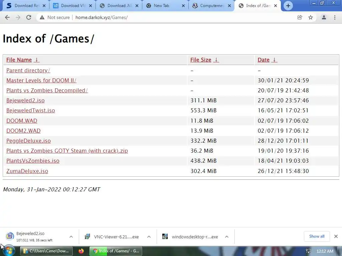The image size is (342, 256).
Task: Download PlantsVsZombies.iso
Action: point(33,161)
